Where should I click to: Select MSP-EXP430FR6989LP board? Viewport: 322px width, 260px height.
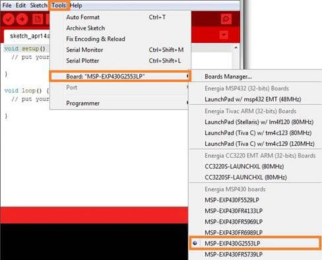click(255, 232)
